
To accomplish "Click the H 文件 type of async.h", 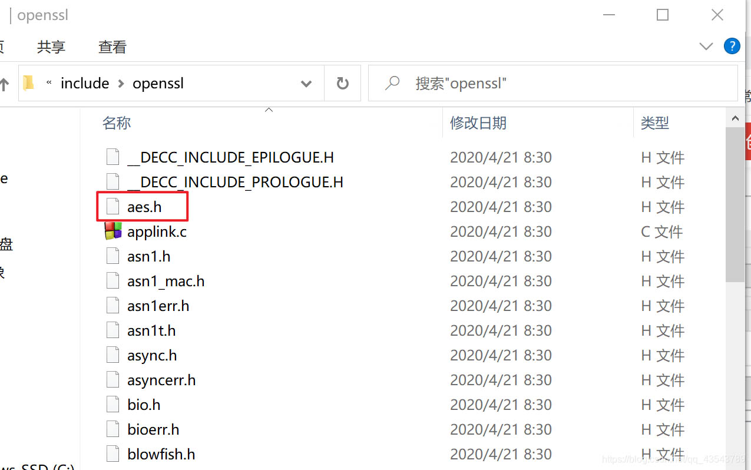I will [x=663, y=355].
